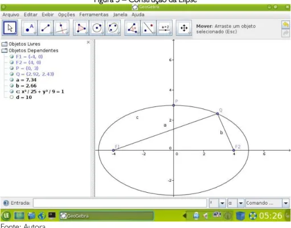The height and width of the screenshot is (228, 291).
Task: Open Ellipse tool submenu arrow
Action: (x=118, y=33)
